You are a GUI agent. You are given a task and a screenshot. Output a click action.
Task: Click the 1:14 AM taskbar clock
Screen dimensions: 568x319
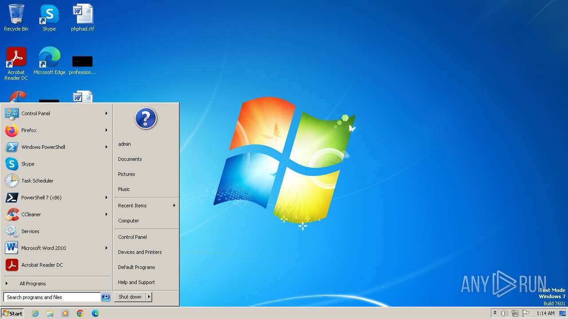[545, 313]
